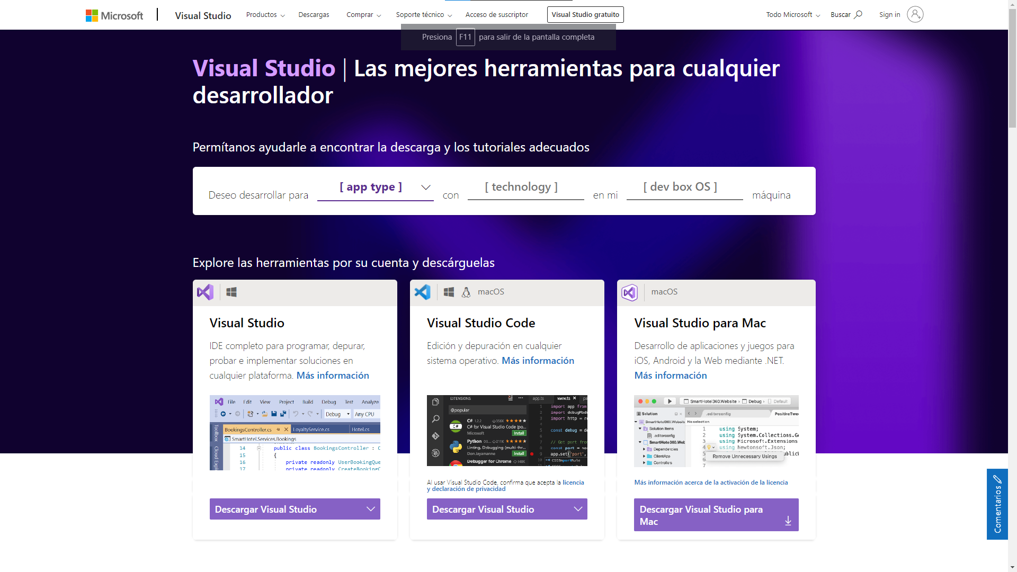Screen dimensions: 1017x572
Task: Select the dev box OS dropdown field
Action: [685, 188]
